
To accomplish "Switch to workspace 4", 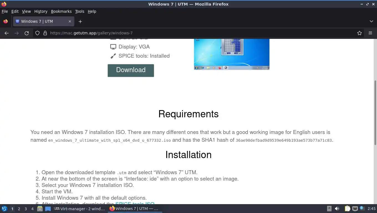I will click(32, 209).
